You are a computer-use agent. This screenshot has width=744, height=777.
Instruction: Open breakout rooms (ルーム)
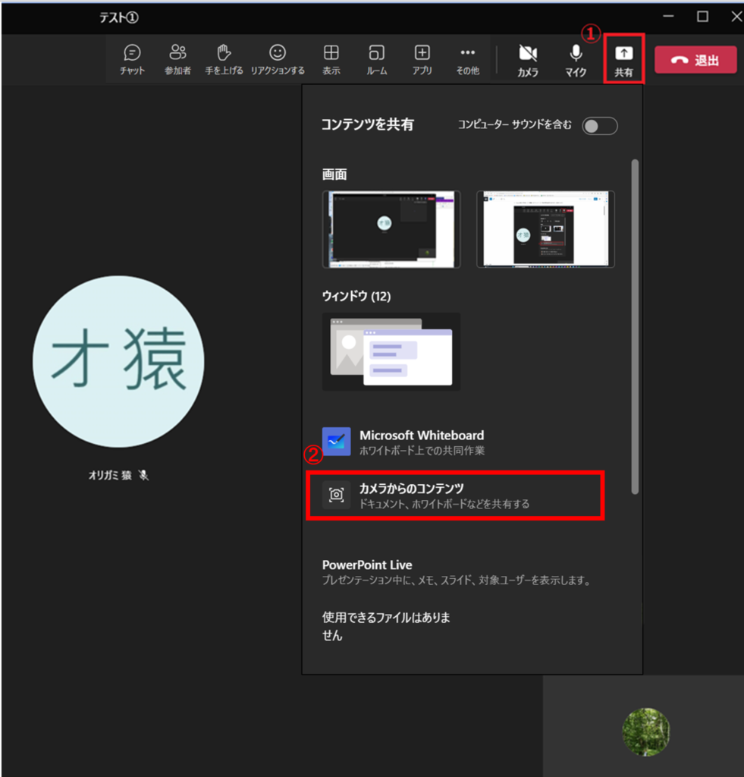click(x=376, y=60)
